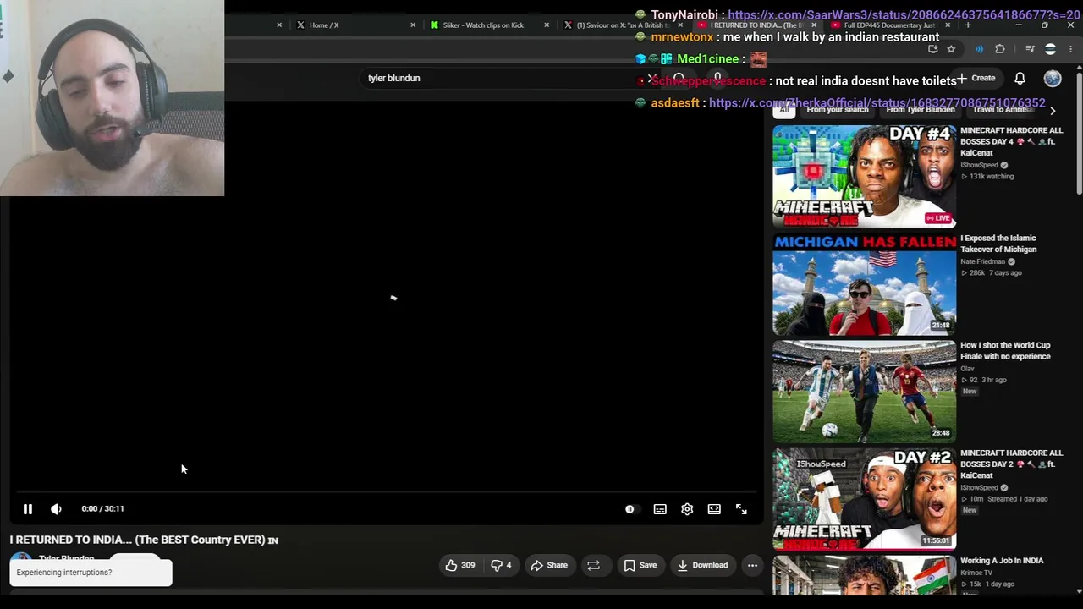Open the Michigan Has Fallen video thumbnail
This screenshot has width=1083, height=609.
(864, 284)
